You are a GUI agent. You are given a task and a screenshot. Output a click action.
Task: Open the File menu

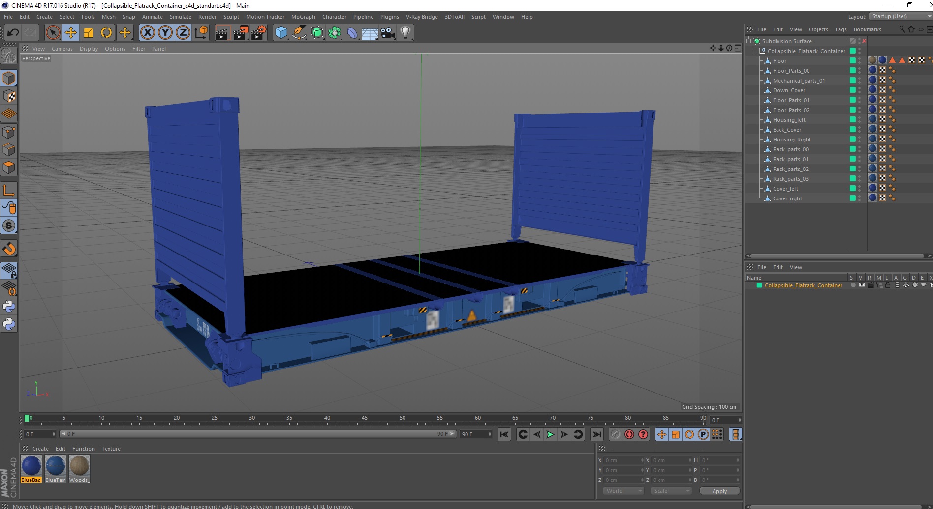click(x=8, y=17)
